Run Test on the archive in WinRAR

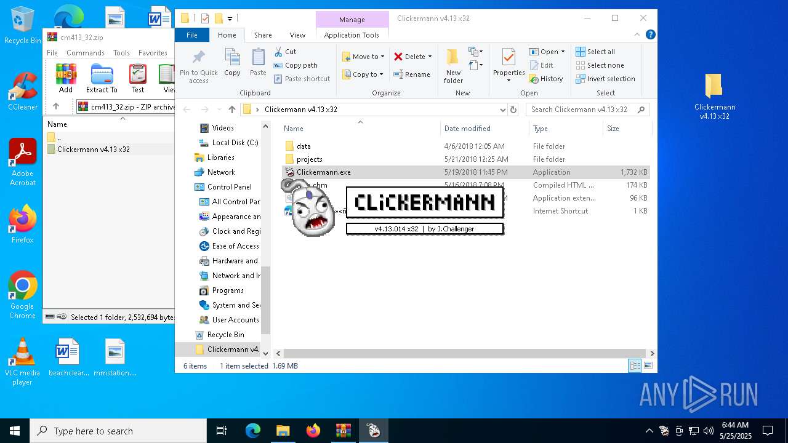[138, 78]
